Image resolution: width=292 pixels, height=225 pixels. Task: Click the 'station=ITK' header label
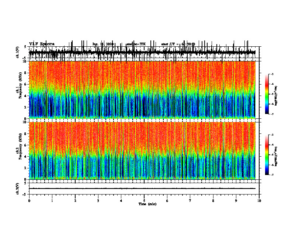point(136,44)
